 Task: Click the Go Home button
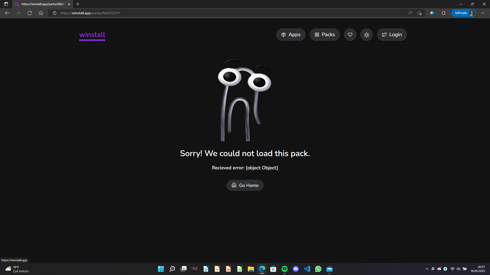pyautogui.click(x=245, y=185)
